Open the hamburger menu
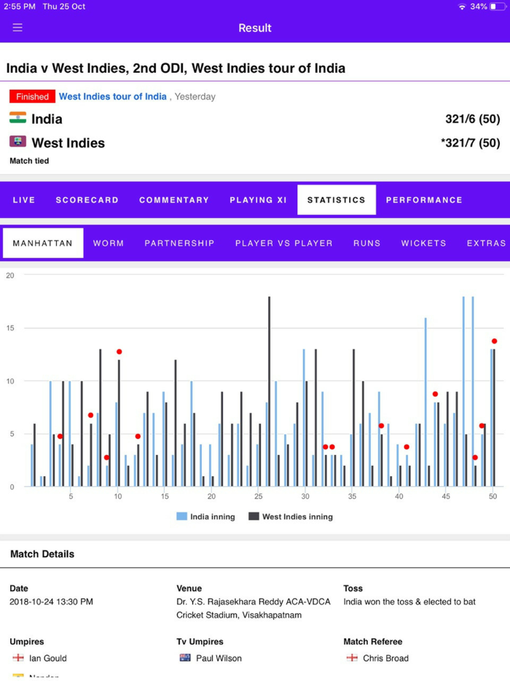The width and height of the screenshot is (510, 681). pos(17,28)
